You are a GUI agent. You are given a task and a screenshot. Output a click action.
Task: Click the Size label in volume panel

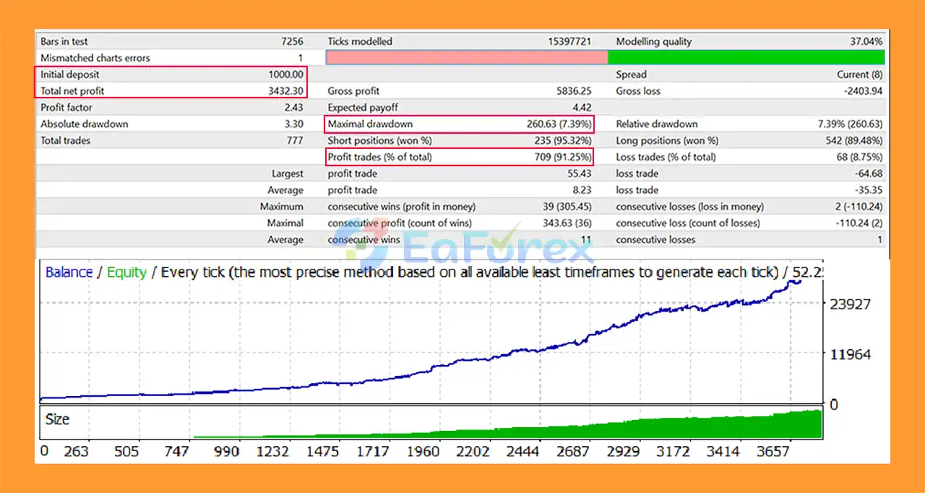click(58, 419)
